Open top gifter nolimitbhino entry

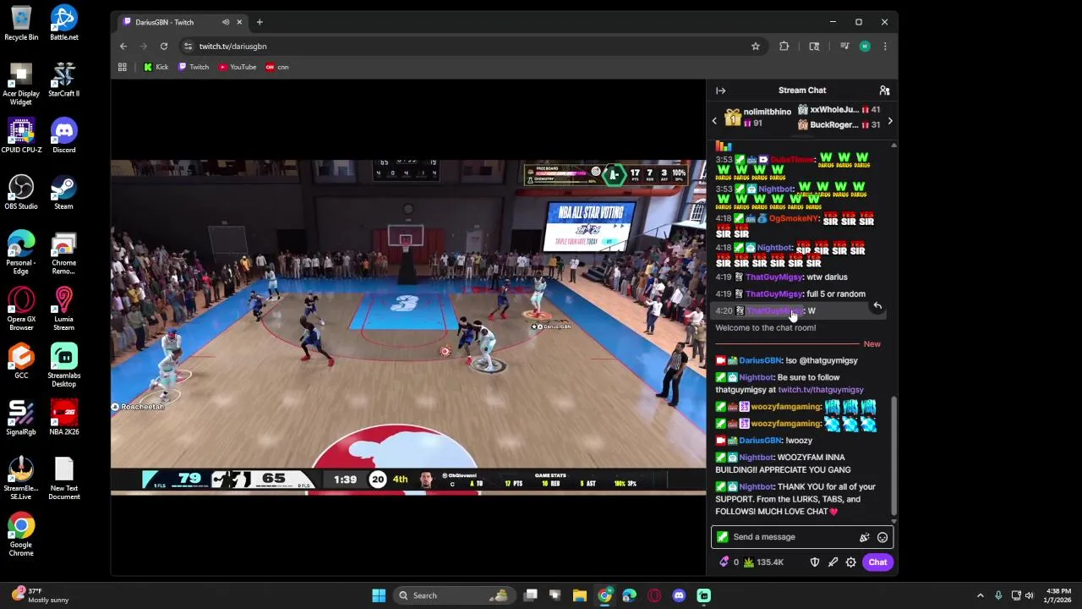pyautogui.click(x=758, y=118)
